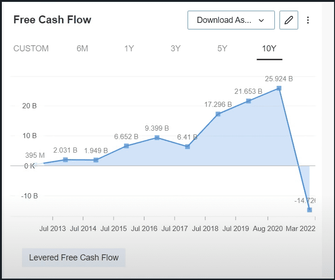The image size is (335, 280).
Task: Select the 3Y time range tab
Action: (x=175, y=49)
